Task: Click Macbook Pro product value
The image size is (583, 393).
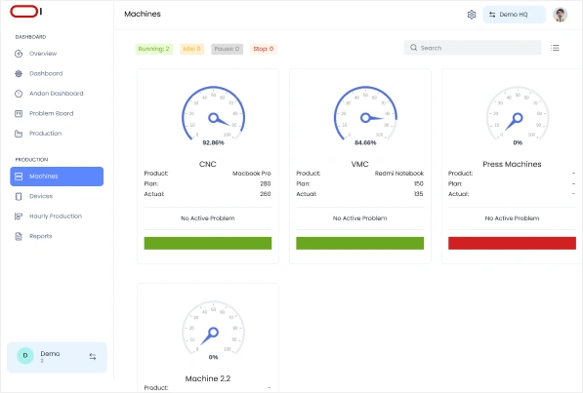Action: pyautogui.click(x=252, y=174)
